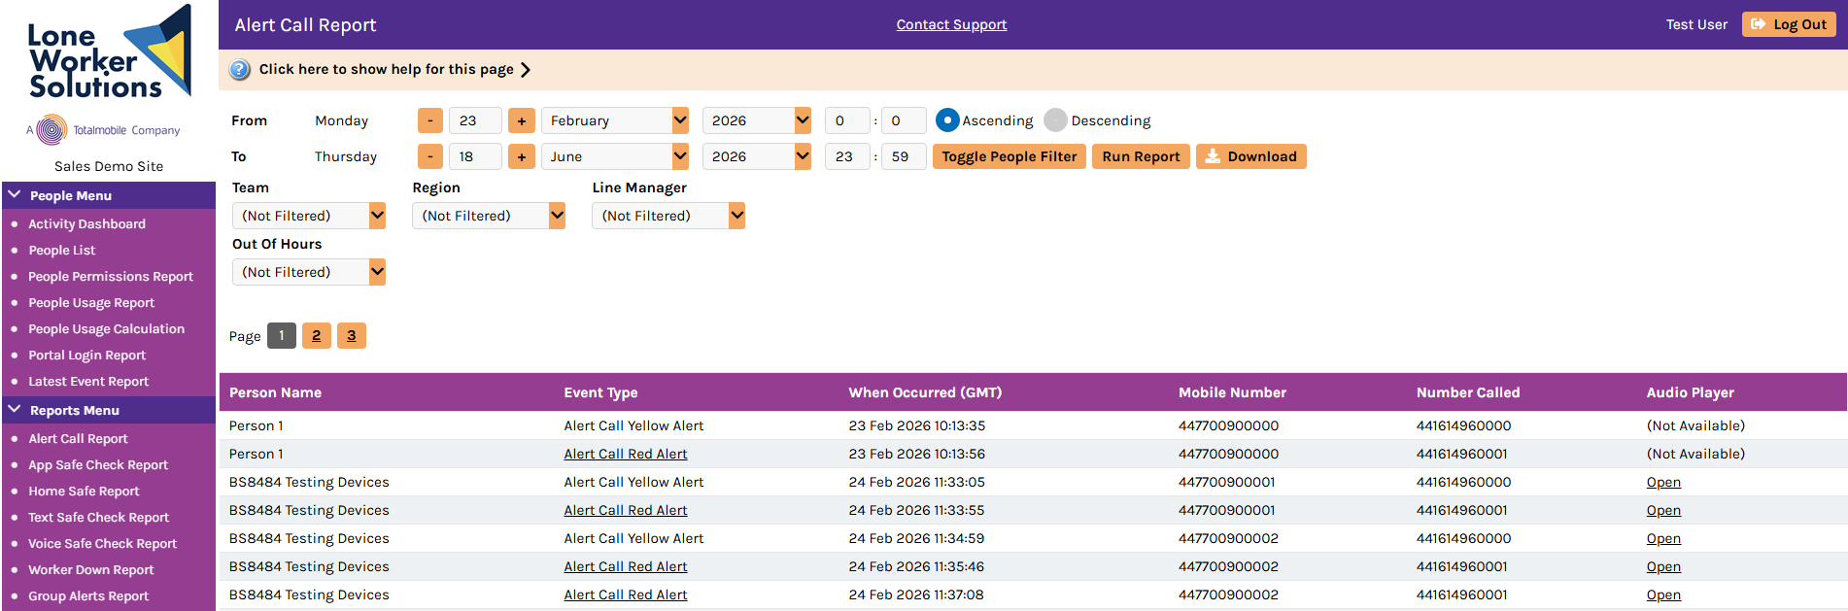Click the Toggle People Filter button
Image resolution: width=1848 pixels, height=611 pixels.
(x=1010, y=156)
